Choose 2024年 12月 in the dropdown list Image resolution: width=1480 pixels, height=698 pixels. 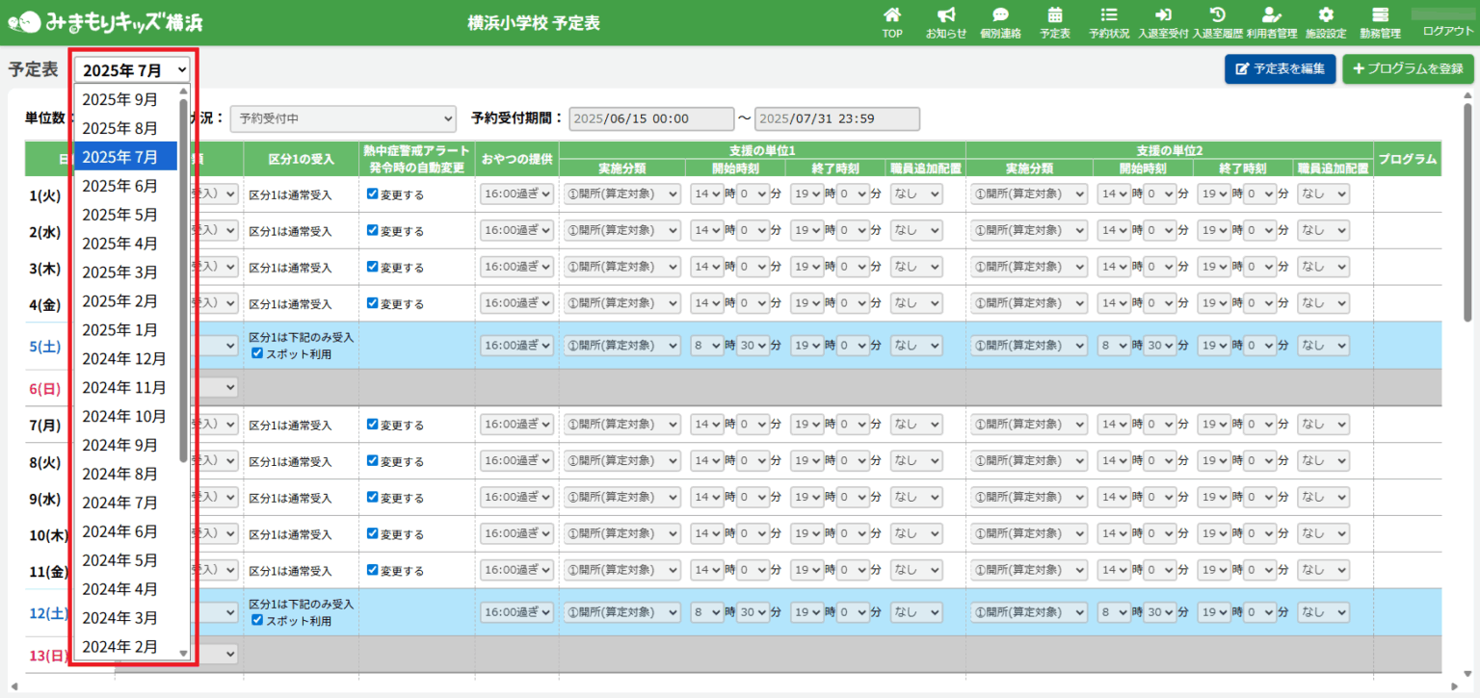123,358
